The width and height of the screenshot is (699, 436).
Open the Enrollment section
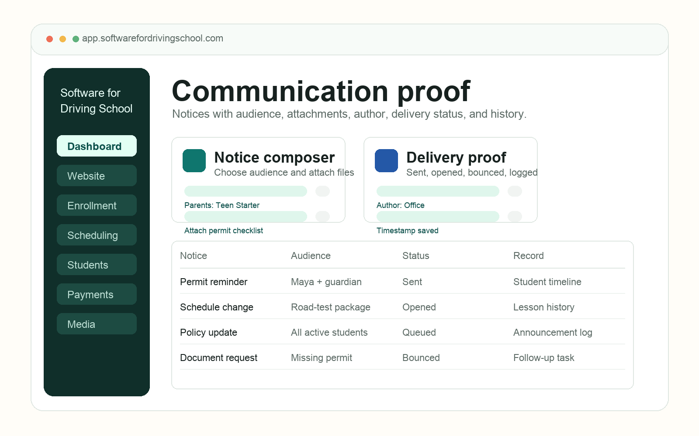pyautogui.click(x=97, y=205)
